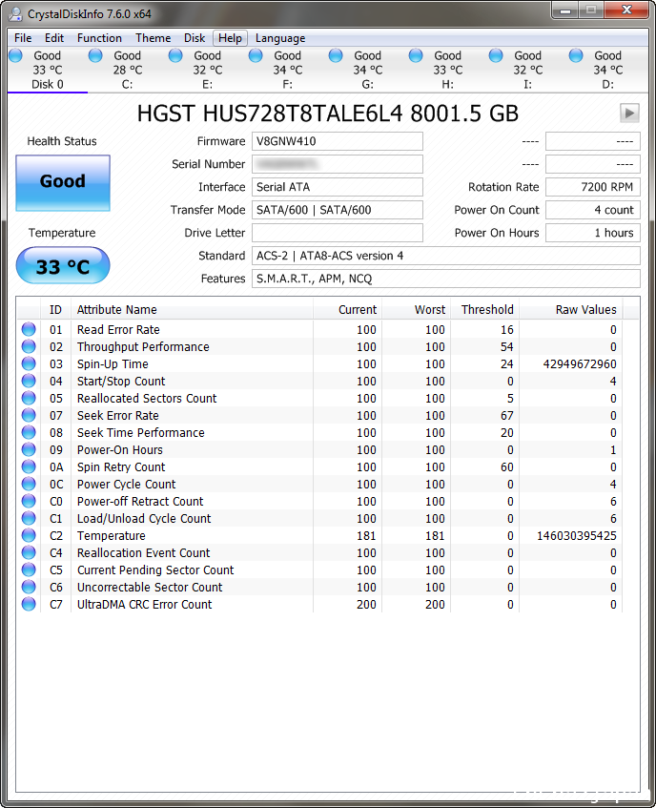Select the Reallocated Sectors Count attribute name

pyautogui.click(x=147, y=399)
